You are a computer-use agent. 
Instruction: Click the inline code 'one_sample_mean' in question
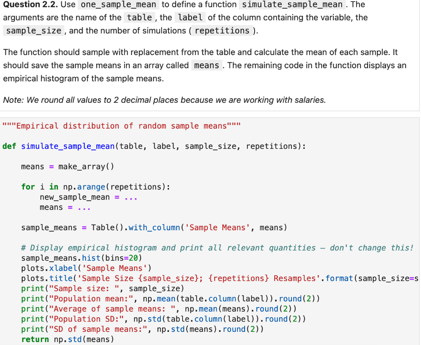click(118, 5)
